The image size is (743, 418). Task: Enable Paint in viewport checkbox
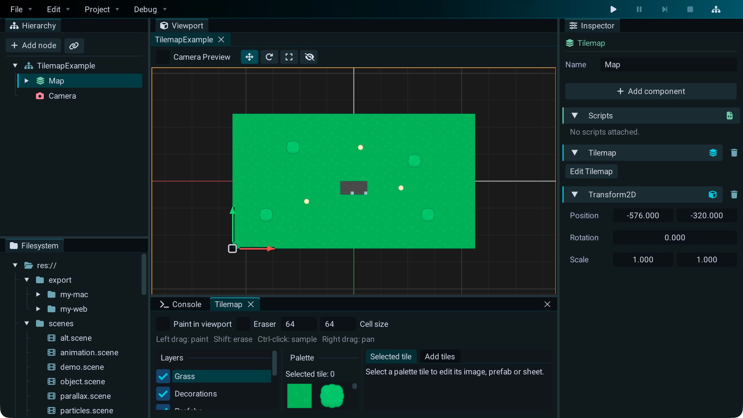163,324
